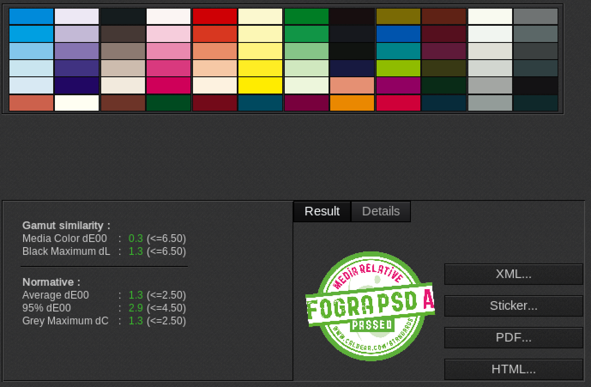Select the orange color patch
This screenshot has height=387, width=591.
352,103
